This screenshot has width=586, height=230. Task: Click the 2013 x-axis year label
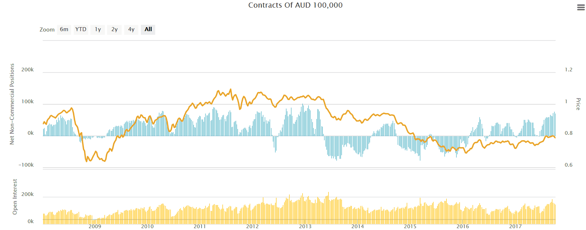[305, 226]
